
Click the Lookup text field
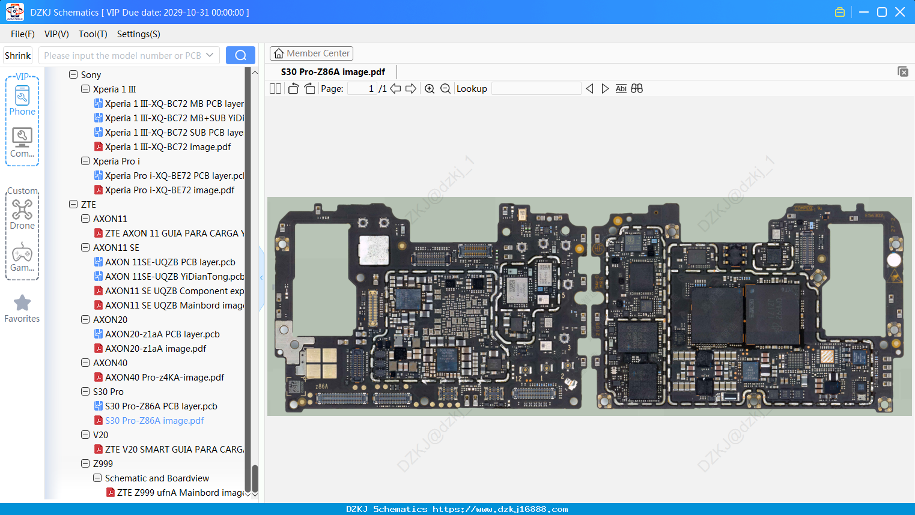(537, 89)
